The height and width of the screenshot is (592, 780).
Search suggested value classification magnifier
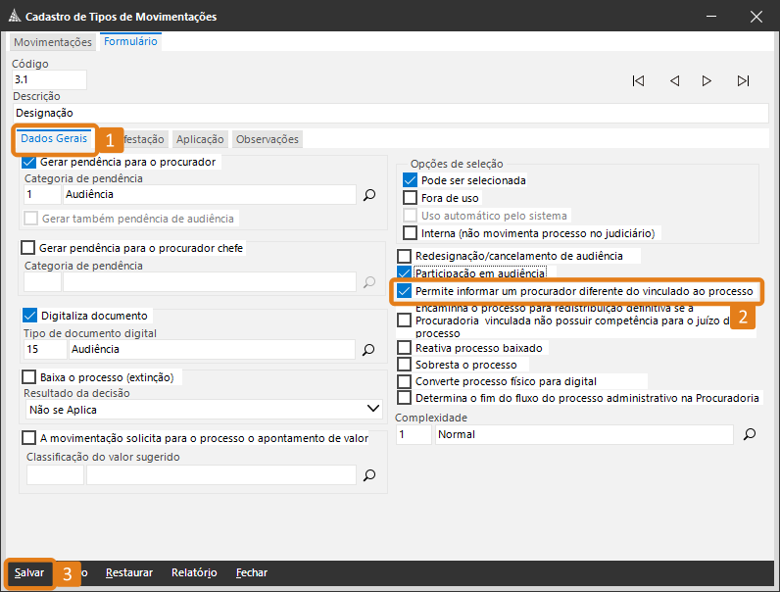tap(369, 474)
